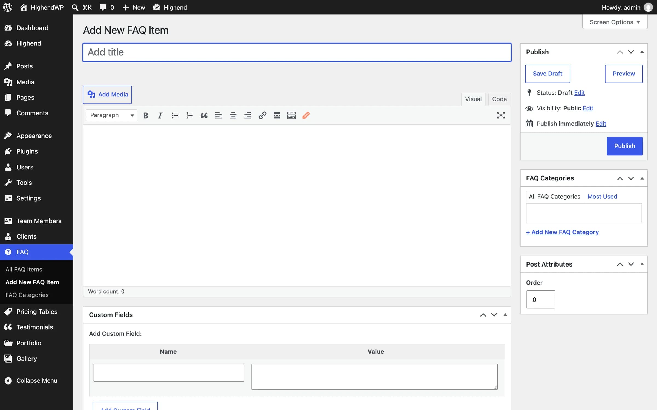Move FAQ Categories panel up
The image size is (657, 410).
[x=620, y=178]
